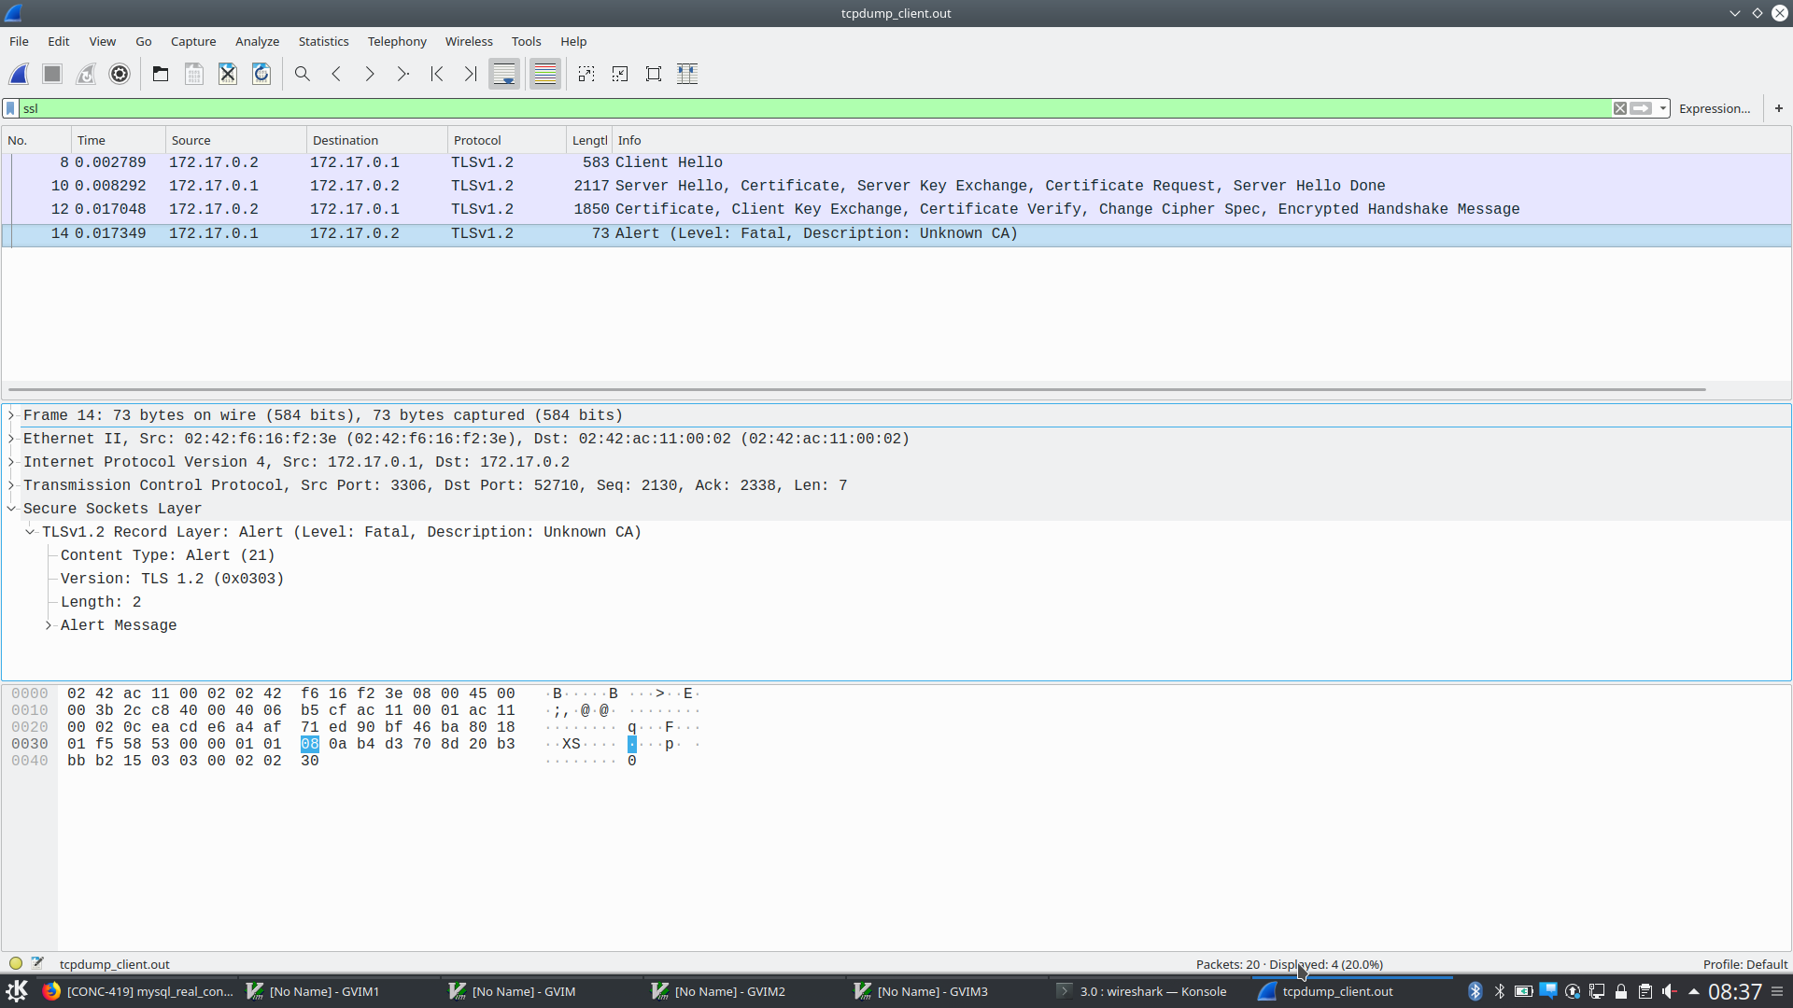Reload the capture file icon
This screenshot has width=1793, height=1008.
click(x=261, y=75)
